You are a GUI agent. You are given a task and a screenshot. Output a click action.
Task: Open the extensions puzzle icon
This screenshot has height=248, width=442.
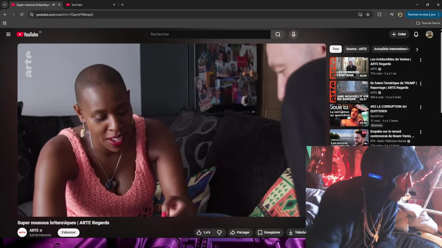[x=379, y=14]
